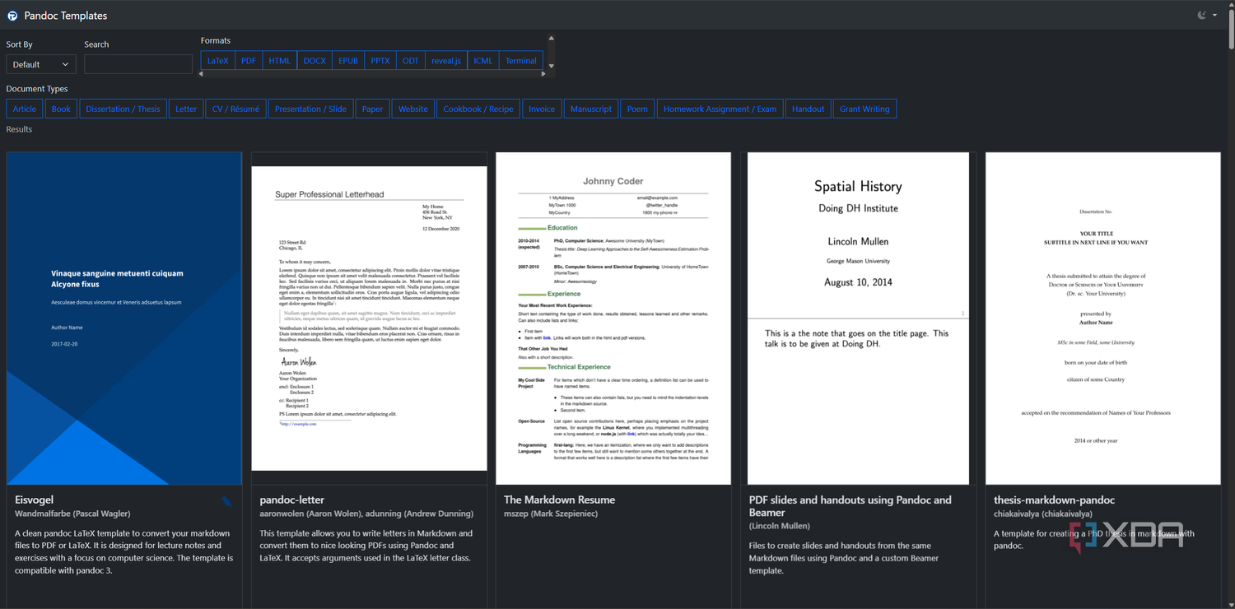Choose the Letter document type
Viewport: 1235px width, 609px height.
click(186, 109)
